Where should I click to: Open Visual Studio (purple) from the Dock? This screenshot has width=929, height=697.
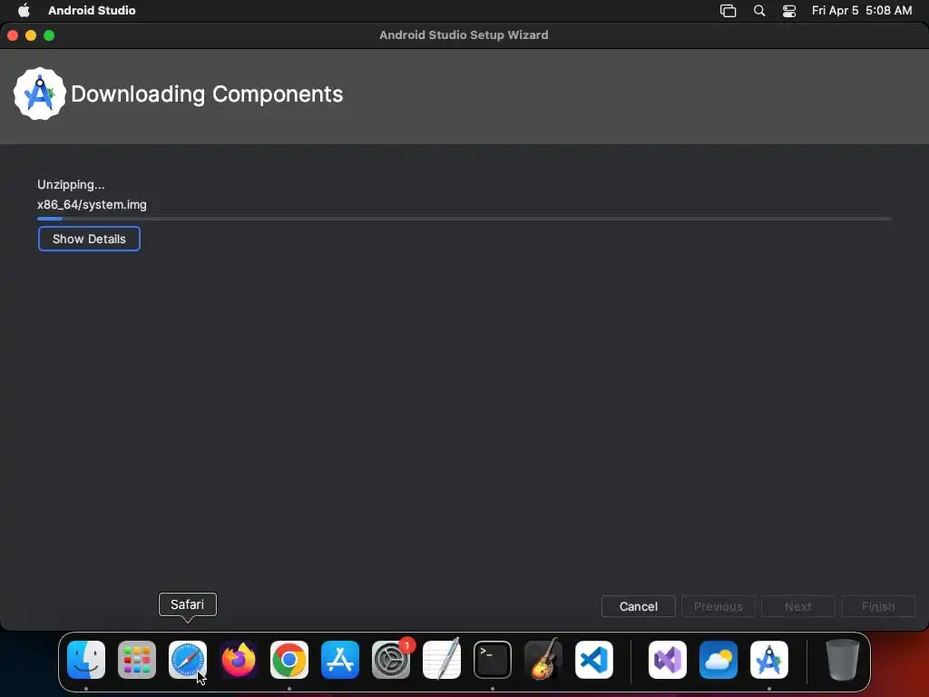[668, 660]
